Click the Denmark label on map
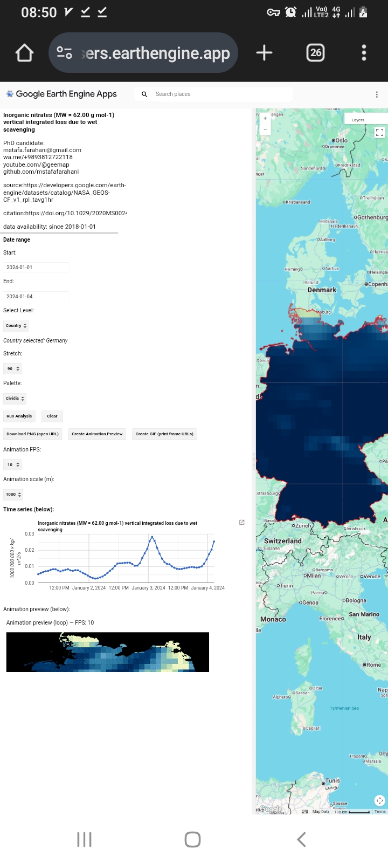This screenshot has height=863, width=388. (322, 290)
